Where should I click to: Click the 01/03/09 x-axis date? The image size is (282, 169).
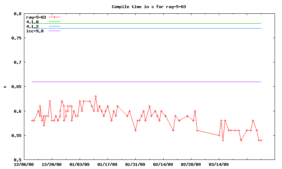(x=80, y=164)
